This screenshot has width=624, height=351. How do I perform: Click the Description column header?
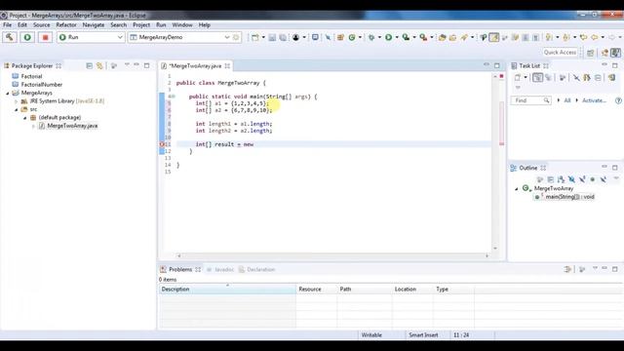click(227, 290)
